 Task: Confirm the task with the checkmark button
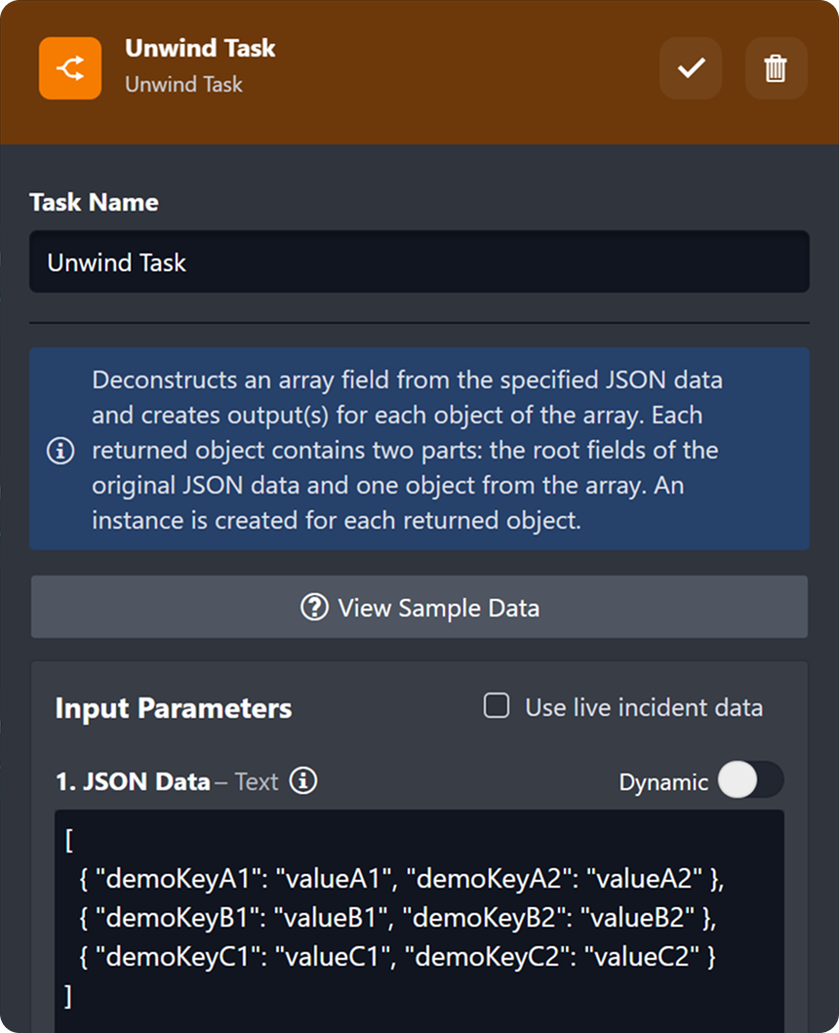pos(691,68)
